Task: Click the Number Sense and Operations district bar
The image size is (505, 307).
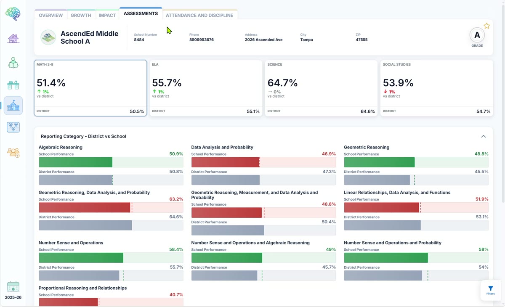Action: click(x=111, y=275)
